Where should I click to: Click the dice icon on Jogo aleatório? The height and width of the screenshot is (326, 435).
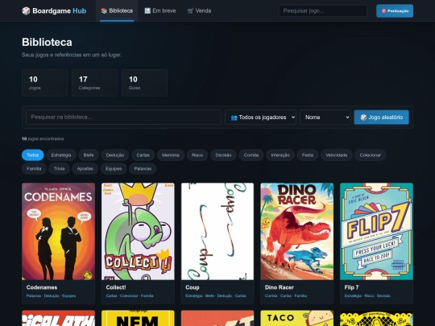[363, 118]
